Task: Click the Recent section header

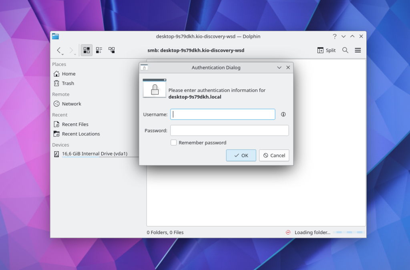Action: [60, 115]
